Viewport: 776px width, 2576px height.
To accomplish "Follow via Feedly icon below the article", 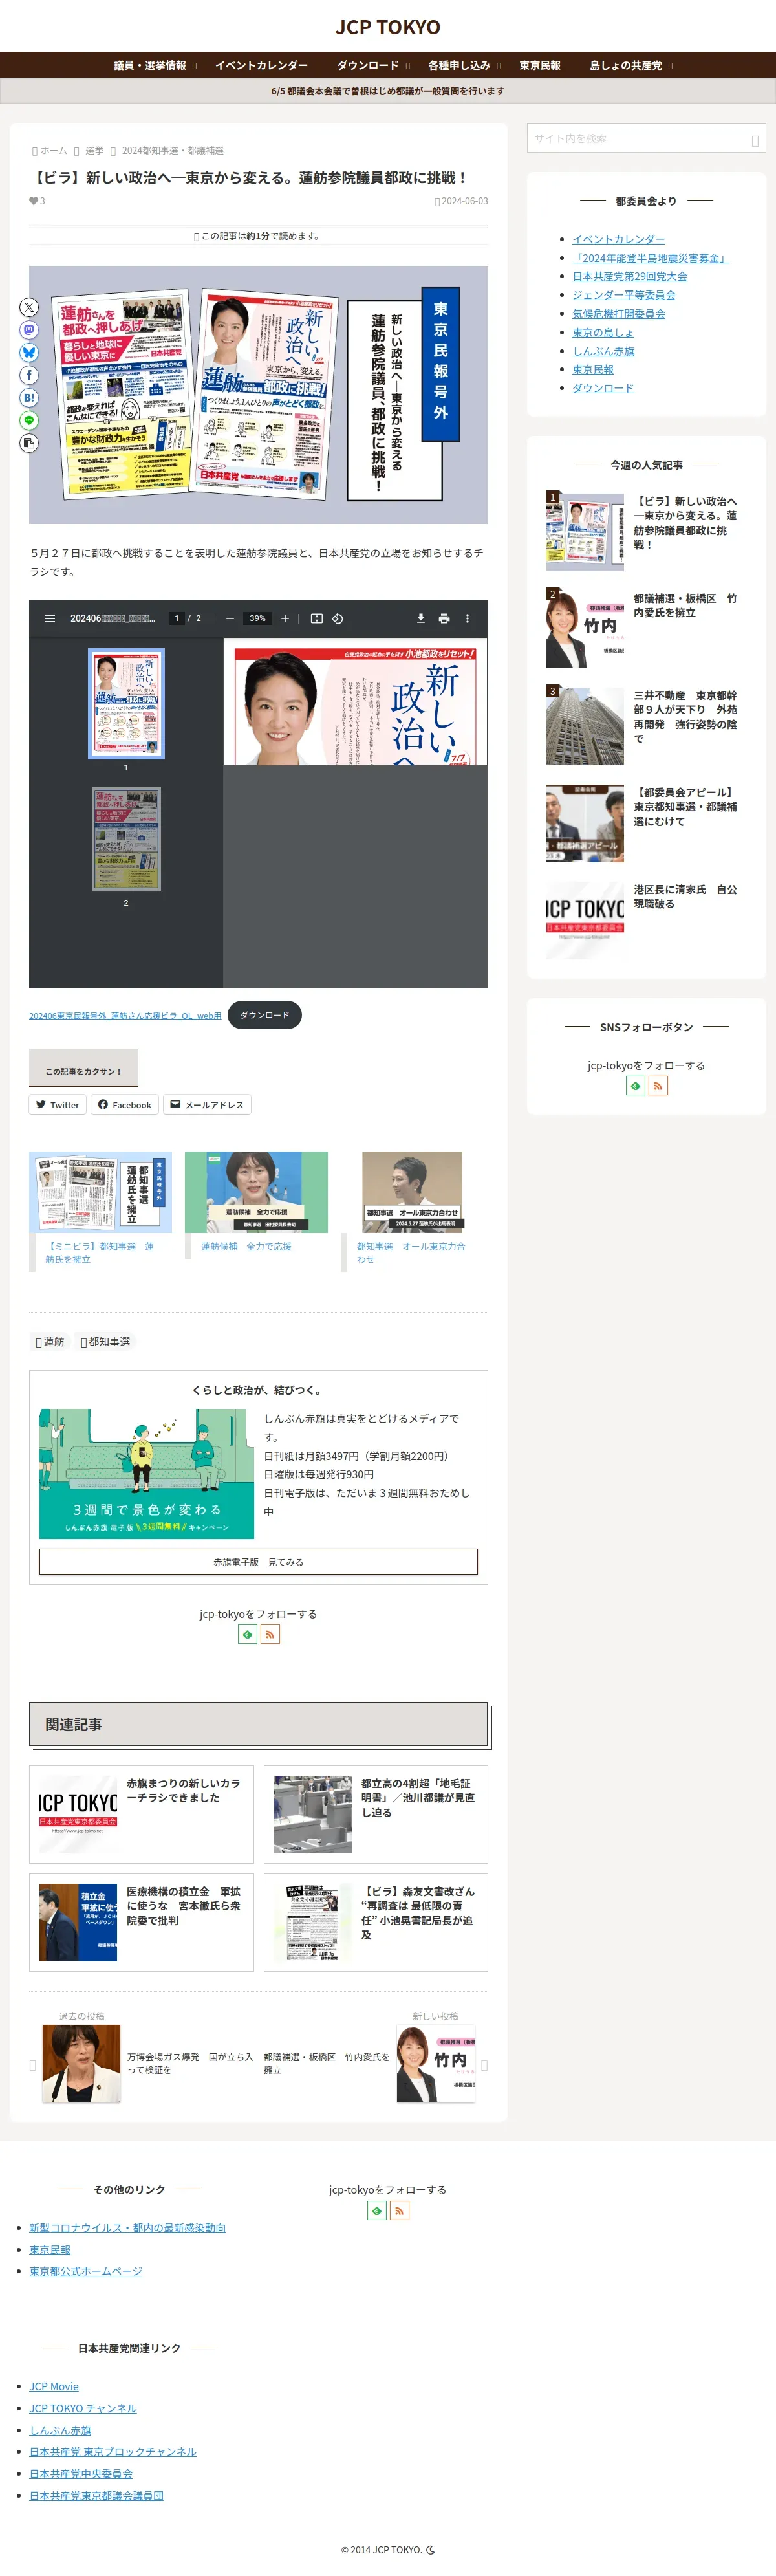I will pyautogui.click(x=247, y=1634).
